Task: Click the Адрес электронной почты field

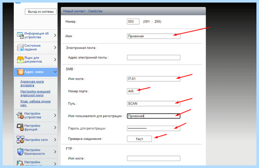Action: tap(154, 57)
